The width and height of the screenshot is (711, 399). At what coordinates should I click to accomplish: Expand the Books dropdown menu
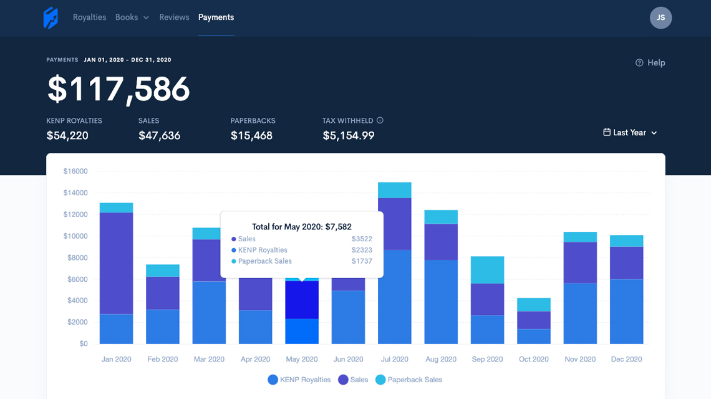click(x=132, y=17)
